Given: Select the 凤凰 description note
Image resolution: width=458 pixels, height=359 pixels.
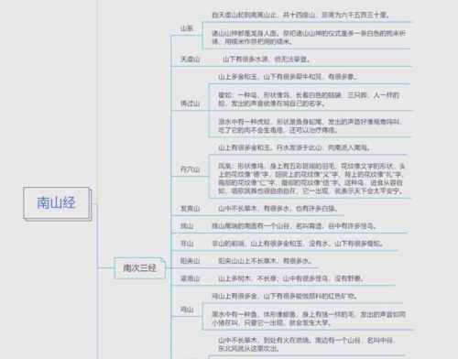Looking at the screenshot, I should pos(311,179).
